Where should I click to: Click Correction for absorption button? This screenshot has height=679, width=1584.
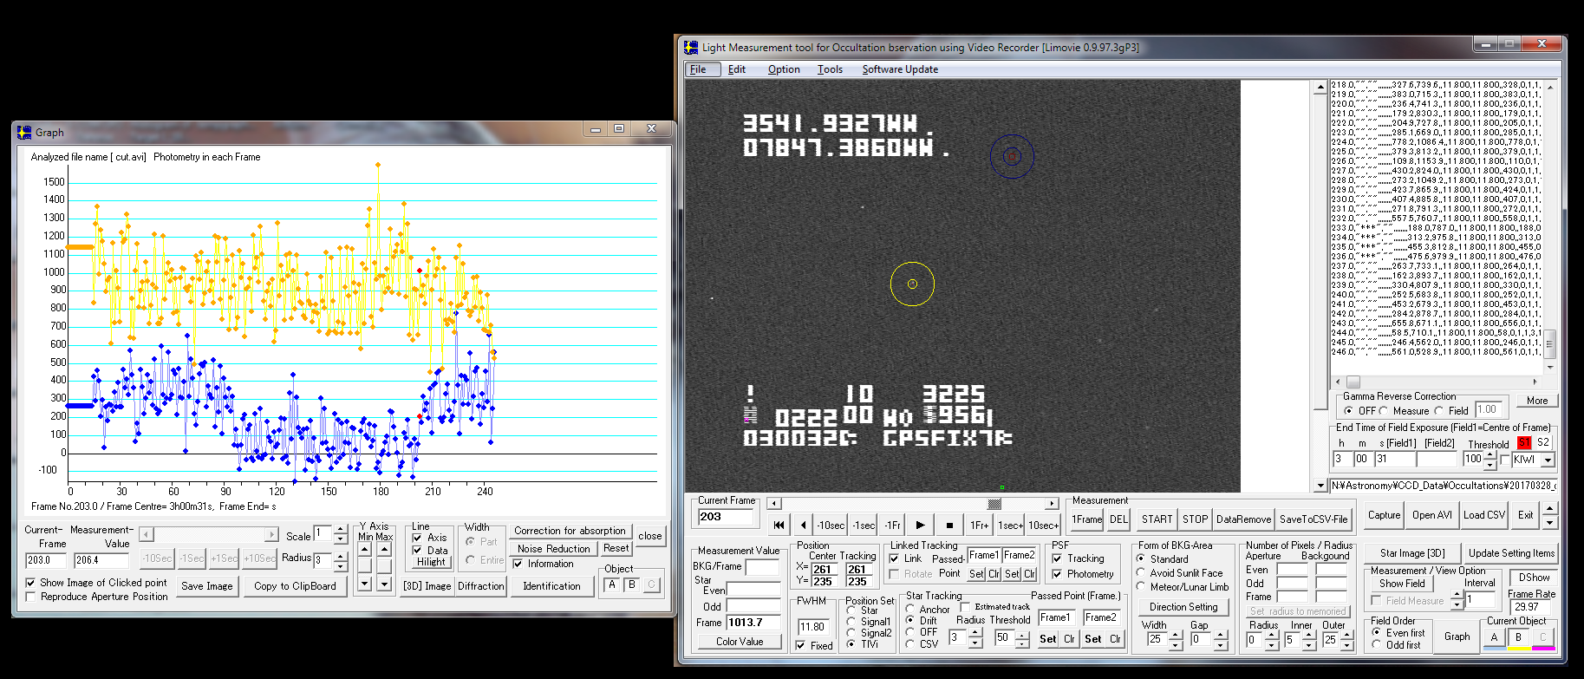570,531
